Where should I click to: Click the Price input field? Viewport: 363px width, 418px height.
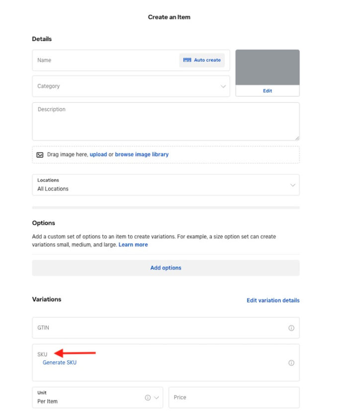[234, 397]
